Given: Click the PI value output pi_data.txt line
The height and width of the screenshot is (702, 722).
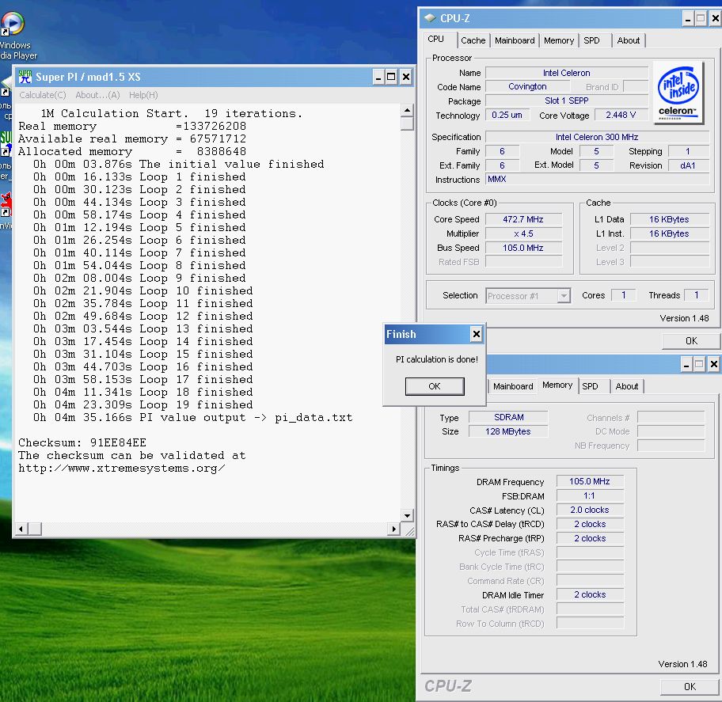Looking at the screenshot, I should tap(192, 418).
